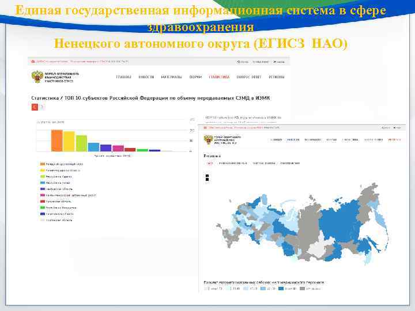
Task: Click the large grey Krasnoyarsk region on the map
Action: coord(309,225)
